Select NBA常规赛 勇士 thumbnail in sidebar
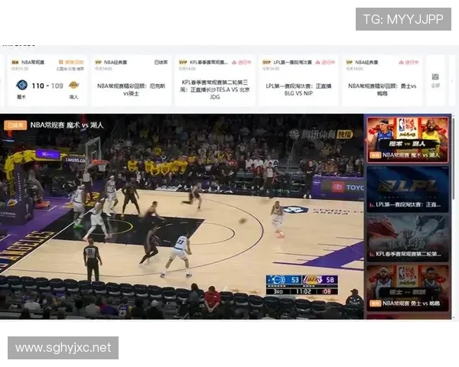 pyautogui.click(x=408, y=287)
